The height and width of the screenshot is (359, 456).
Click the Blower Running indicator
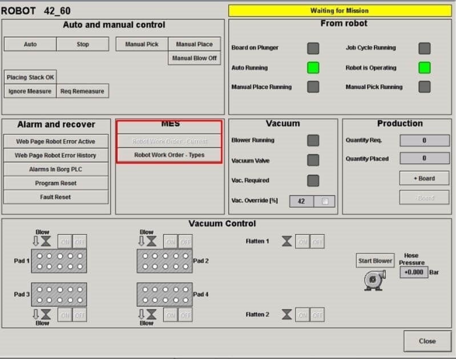pyautogui.click(x=313, y=140)
